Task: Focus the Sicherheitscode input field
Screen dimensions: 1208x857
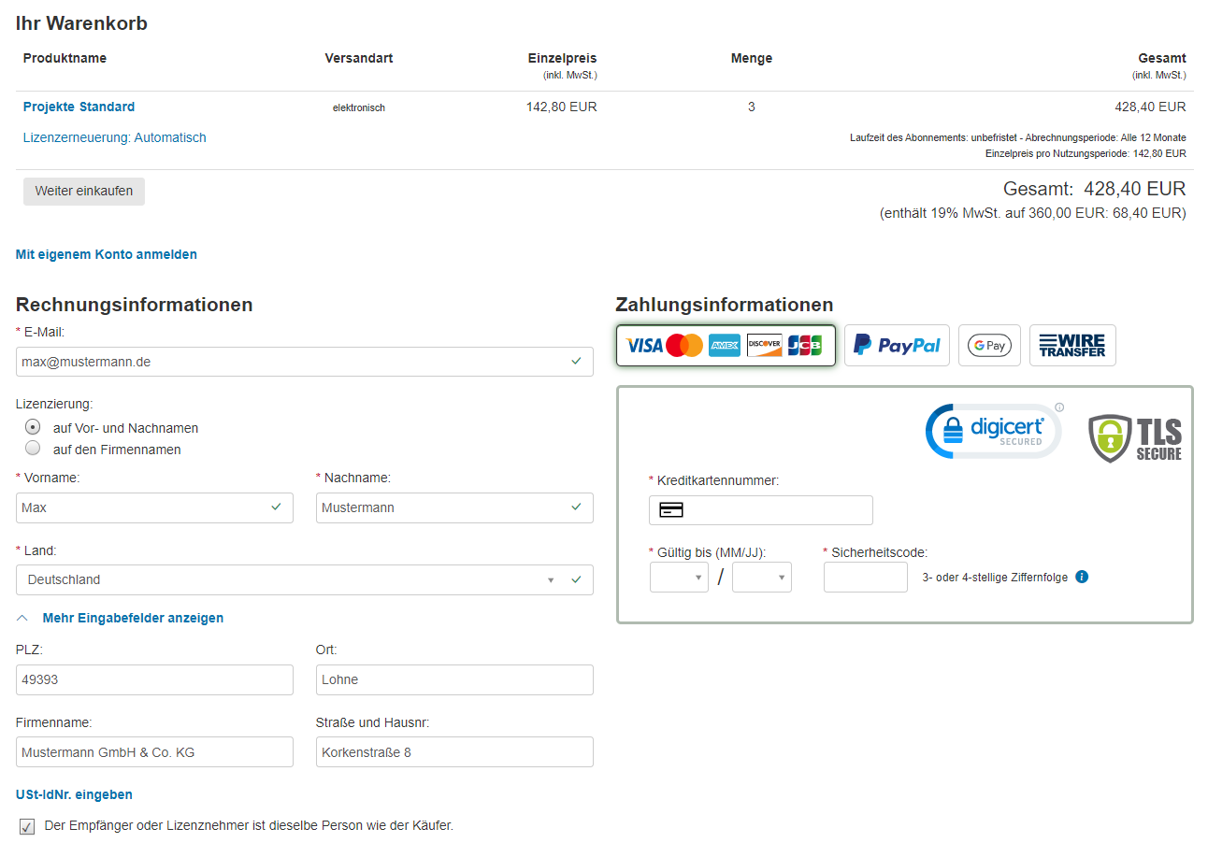Action: coord(866,577)
